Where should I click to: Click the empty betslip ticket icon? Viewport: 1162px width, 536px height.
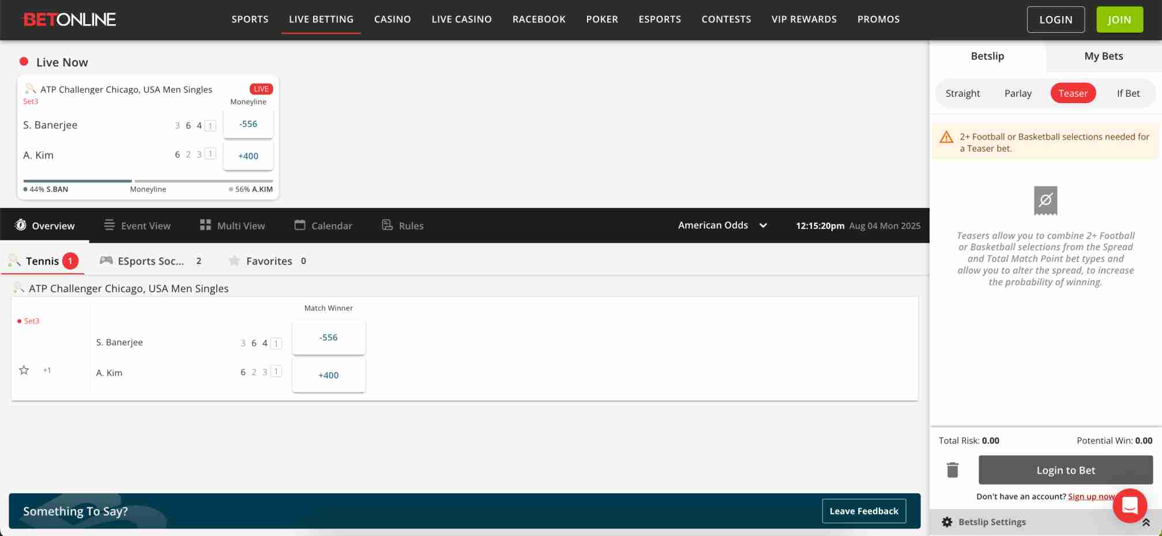[1046, 201]
